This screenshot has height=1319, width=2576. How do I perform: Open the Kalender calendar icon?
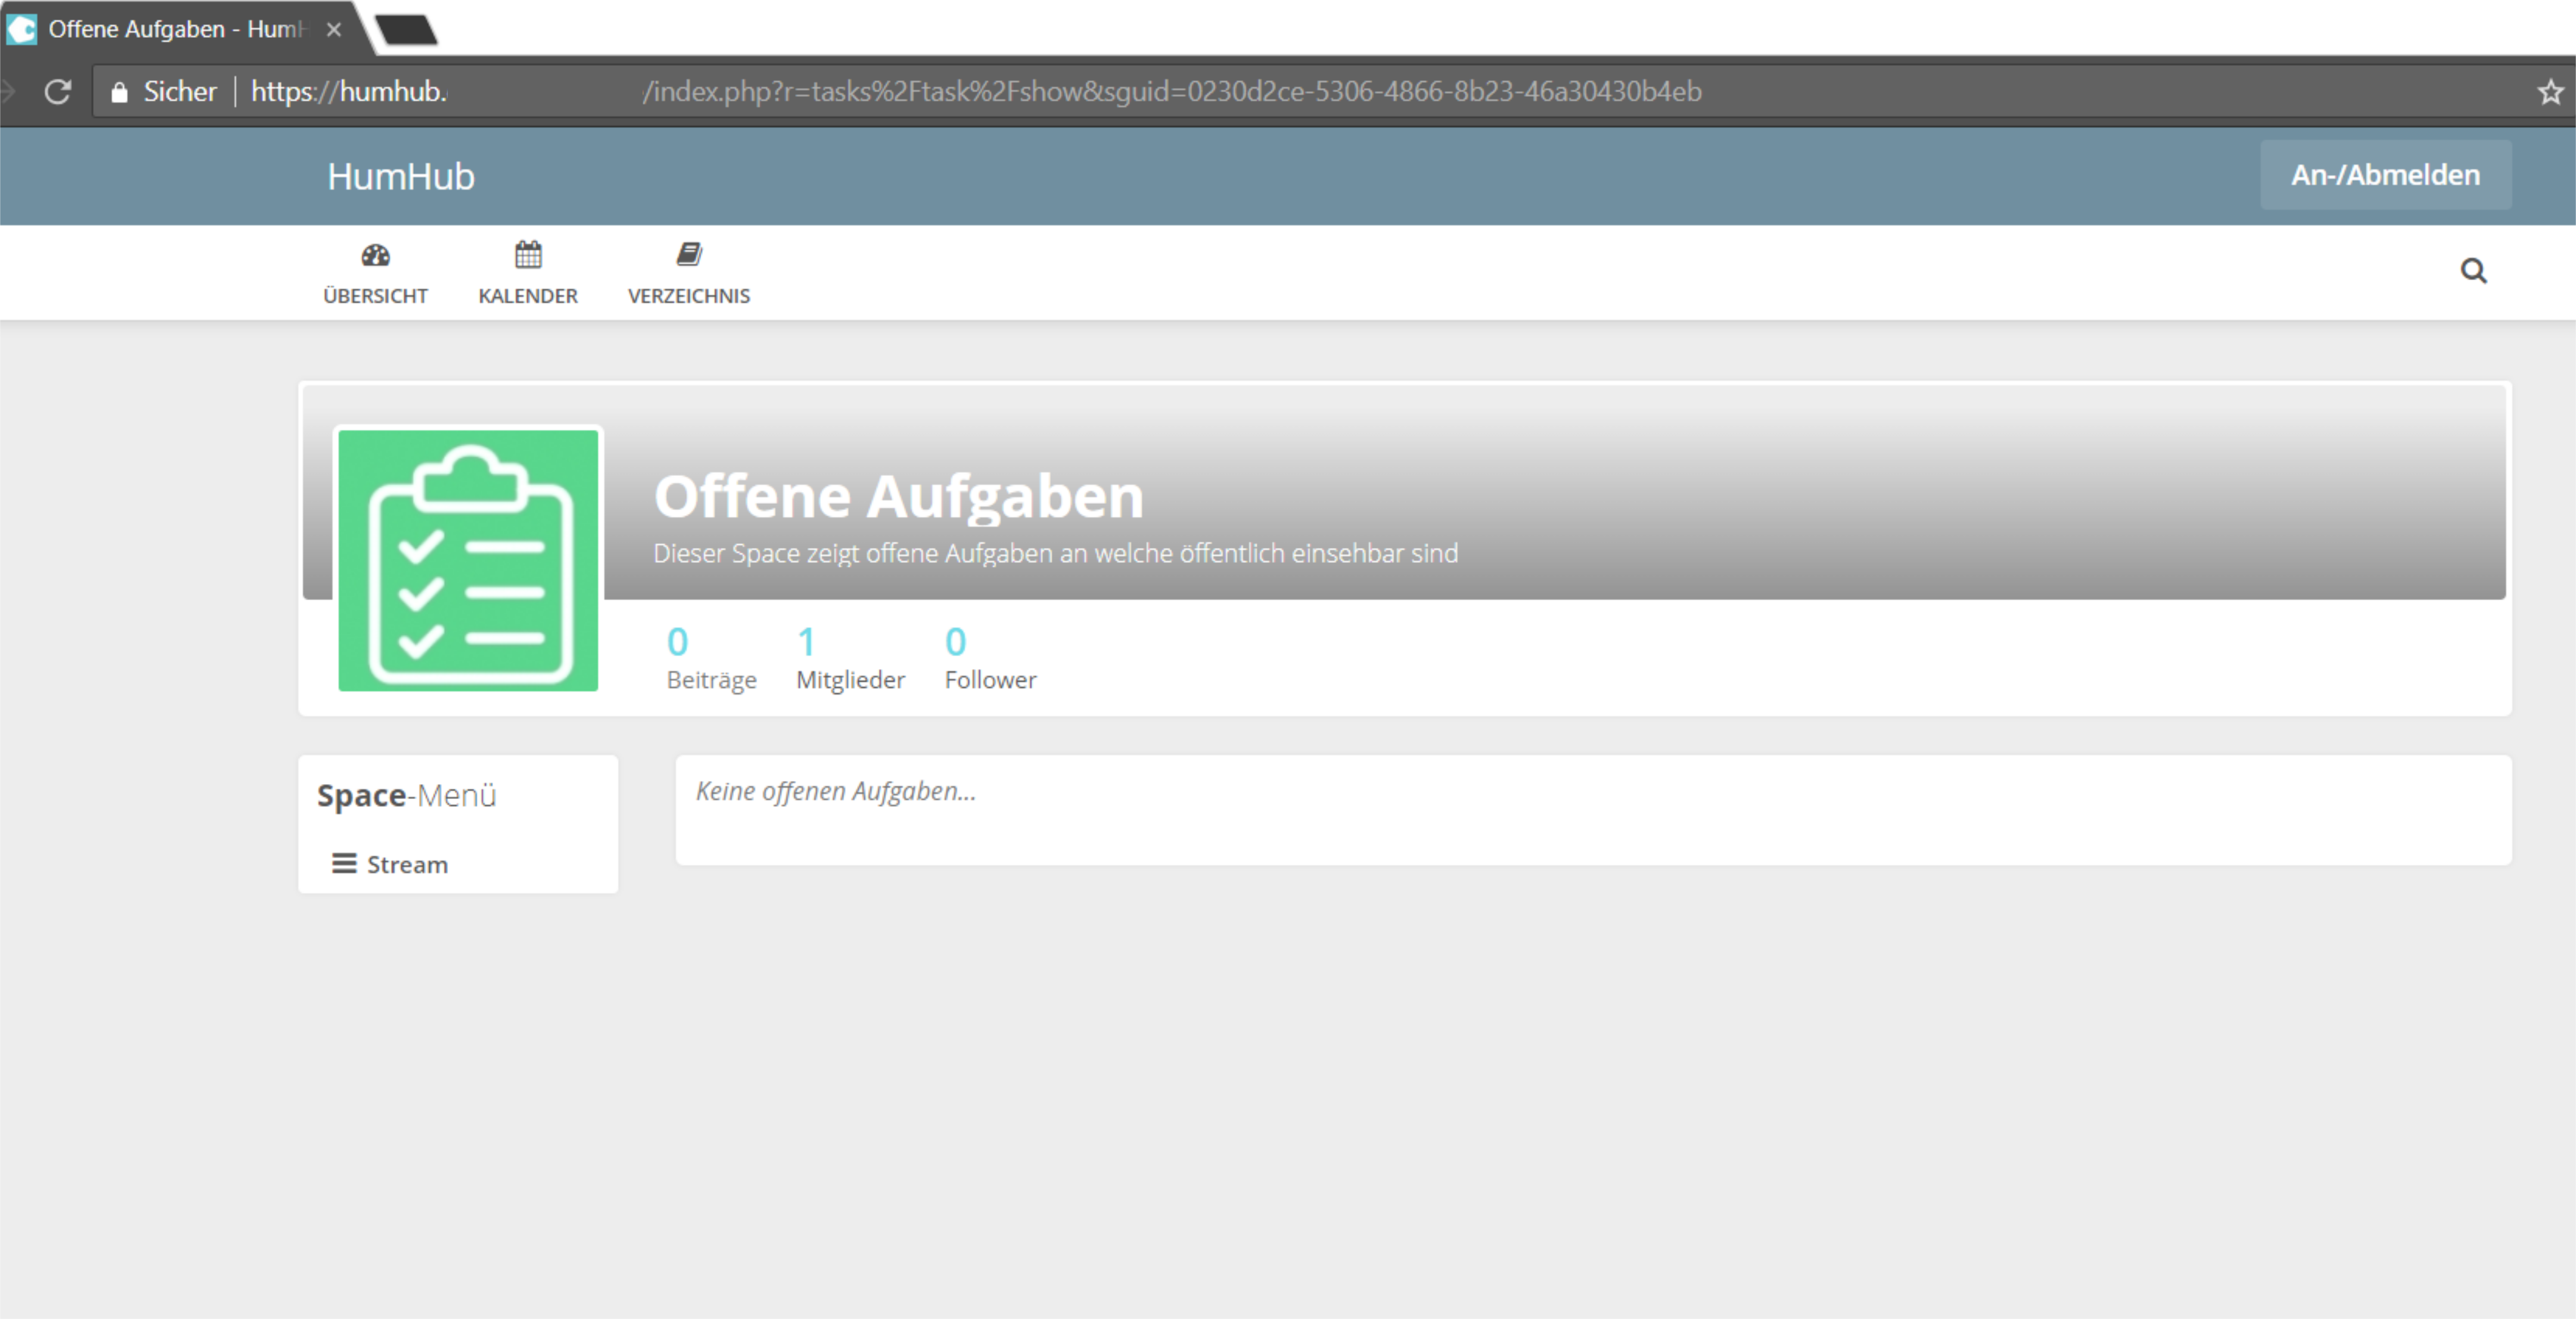pos(527,255)
